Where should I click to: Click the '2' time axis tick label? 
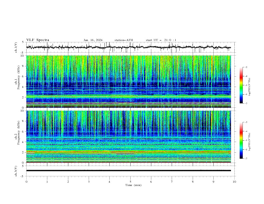point(68,182)
